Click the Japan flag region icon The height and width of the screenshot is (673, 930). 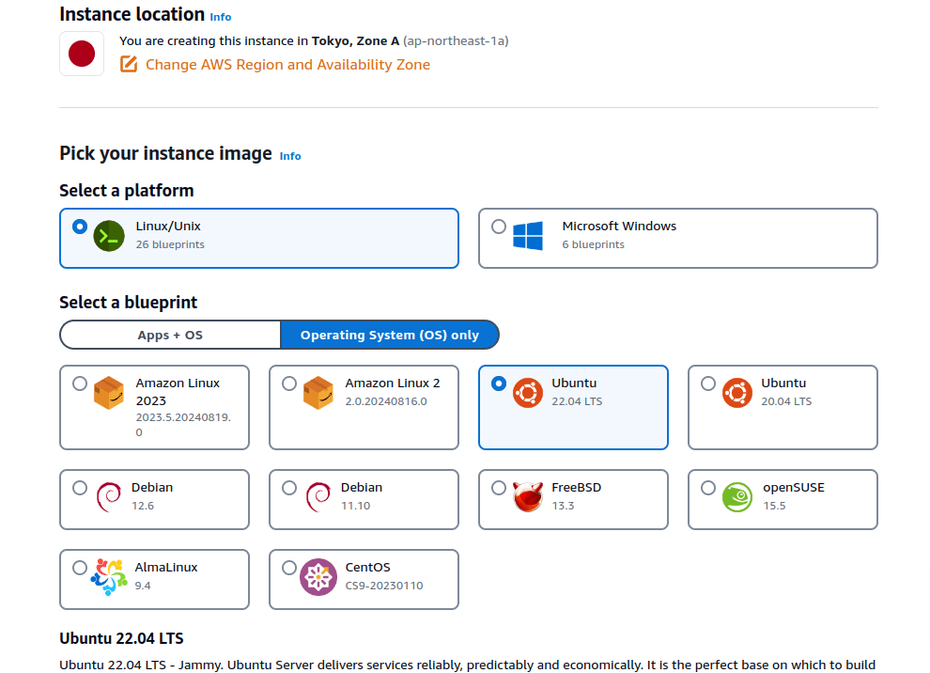point(82,54)
